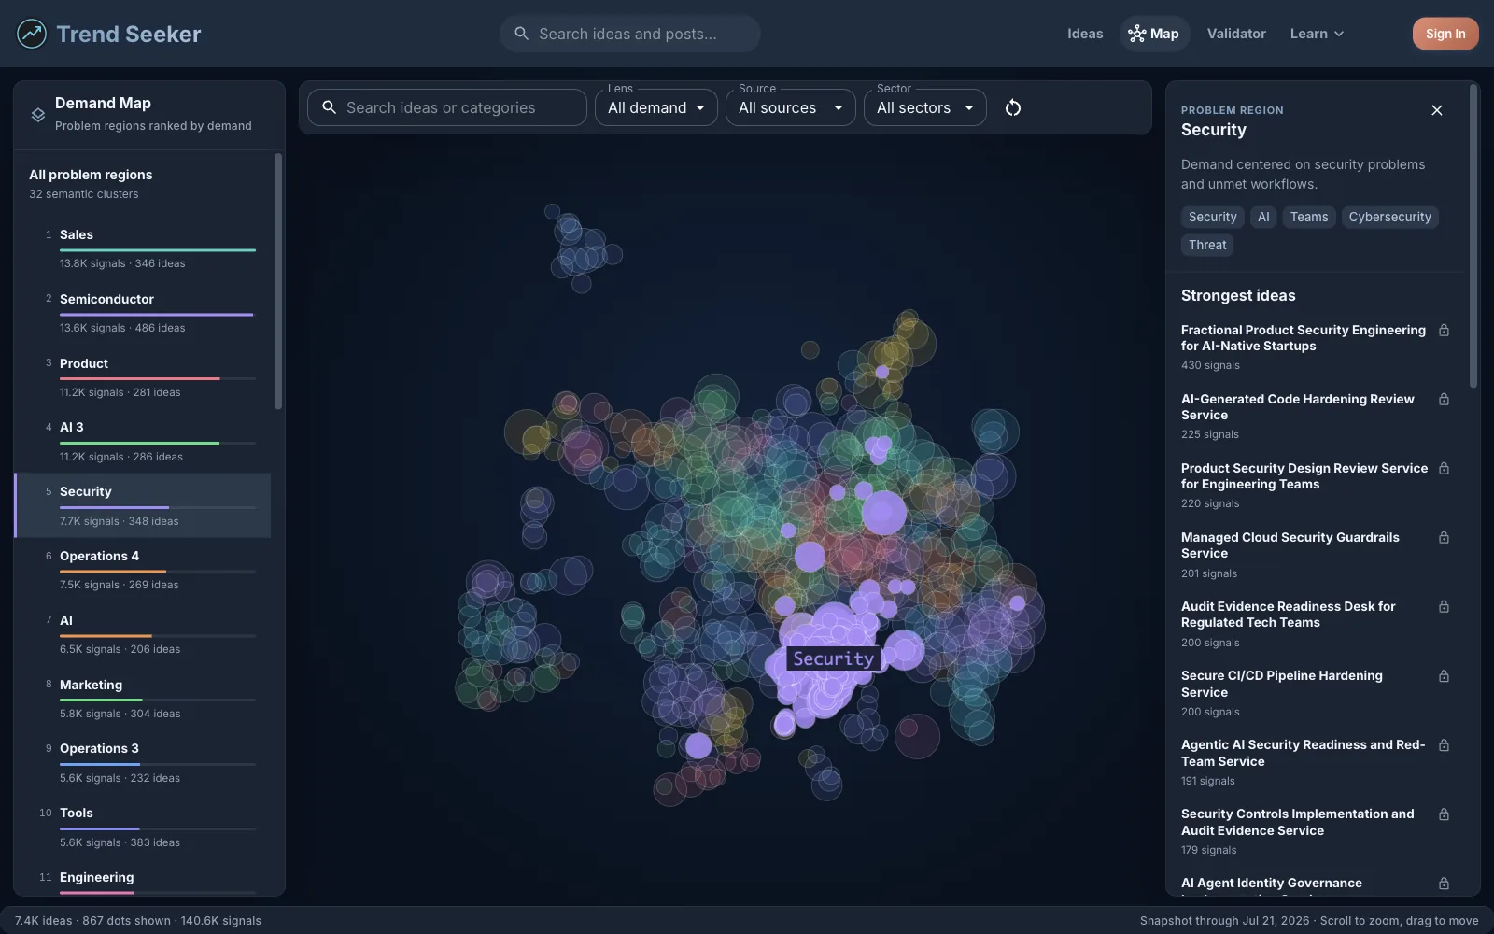Click the Map network icon in navigation
The height and width of the screenshot is (934, 1494).
click(x=1136, y=34)
